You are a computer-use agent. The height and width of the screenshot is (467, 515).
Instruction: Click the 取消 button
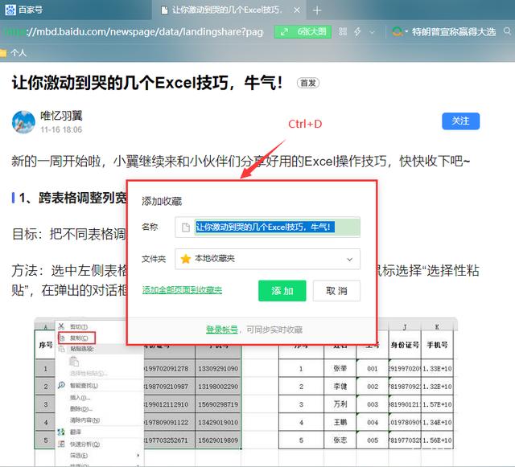click(x=336, y=290)
